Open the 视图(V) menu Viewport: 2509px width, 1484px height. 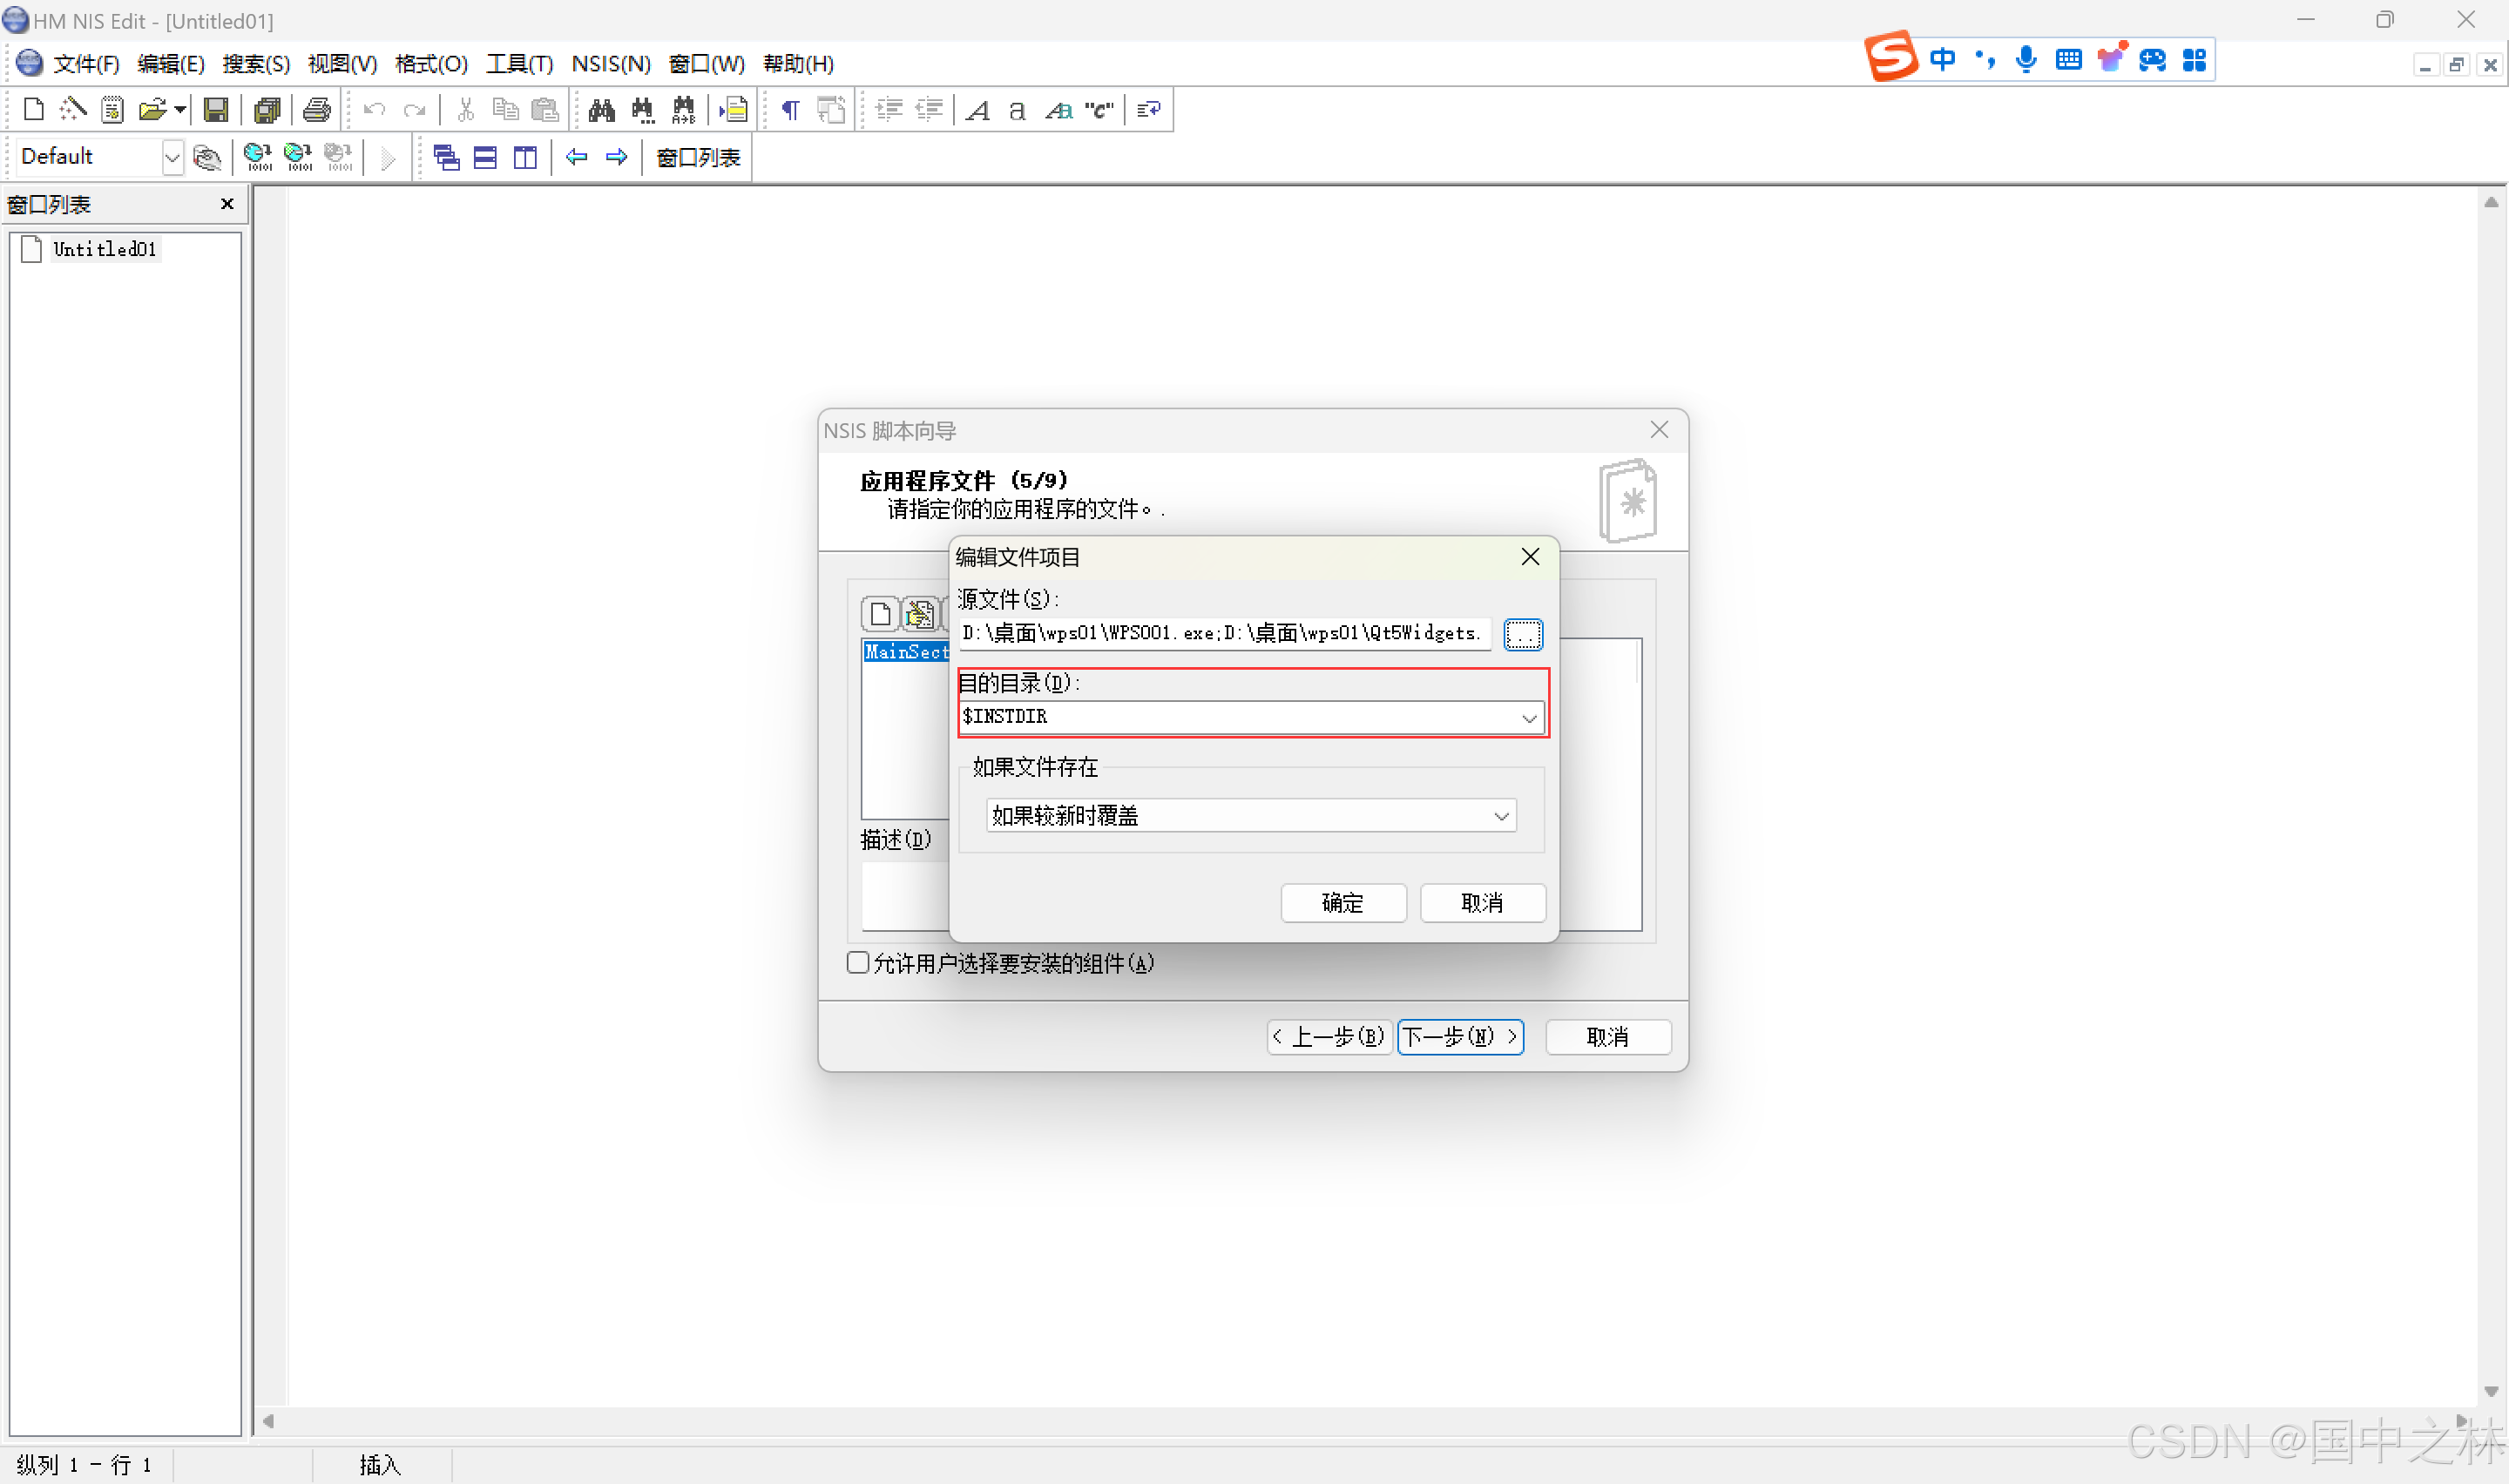click(x=342, y=64)
